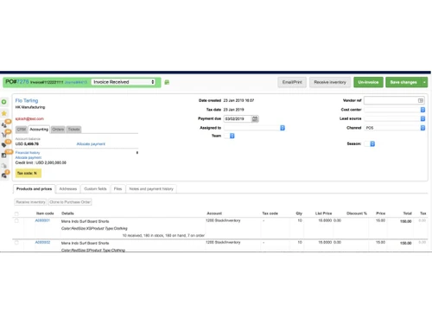Click Clone to Purchase Order button

click(x=70, y=202)
